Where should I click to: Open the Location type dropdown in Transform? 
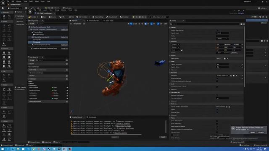pyautogui.click(x=175, y=44)
